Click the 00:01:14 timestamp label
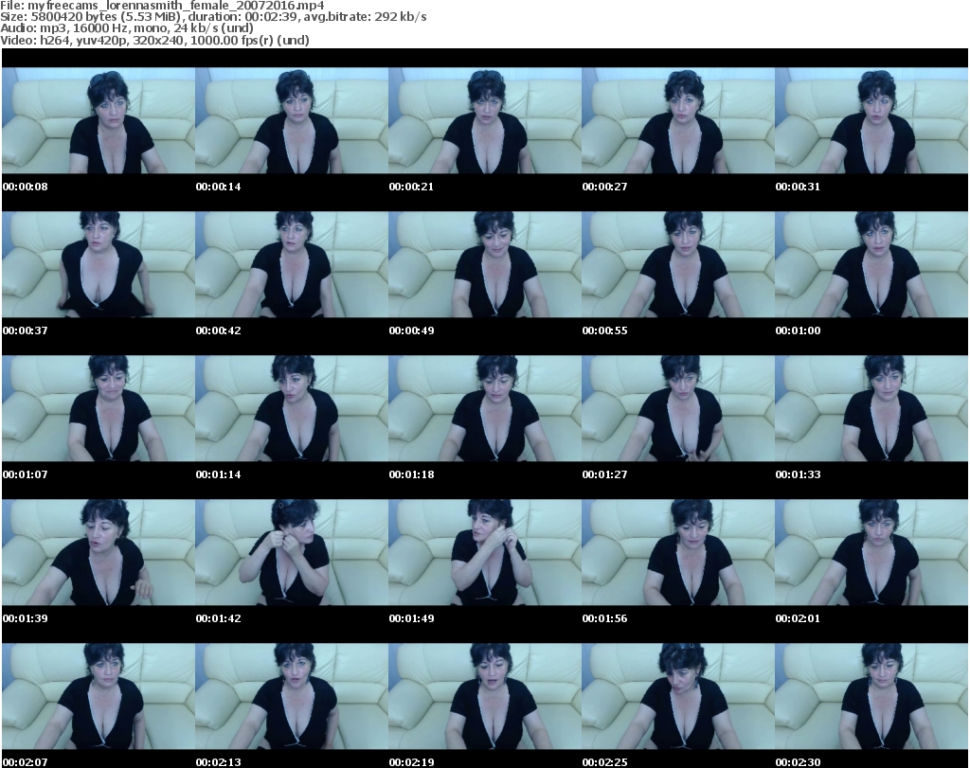The image size is (970, 768). coord(219,474)
